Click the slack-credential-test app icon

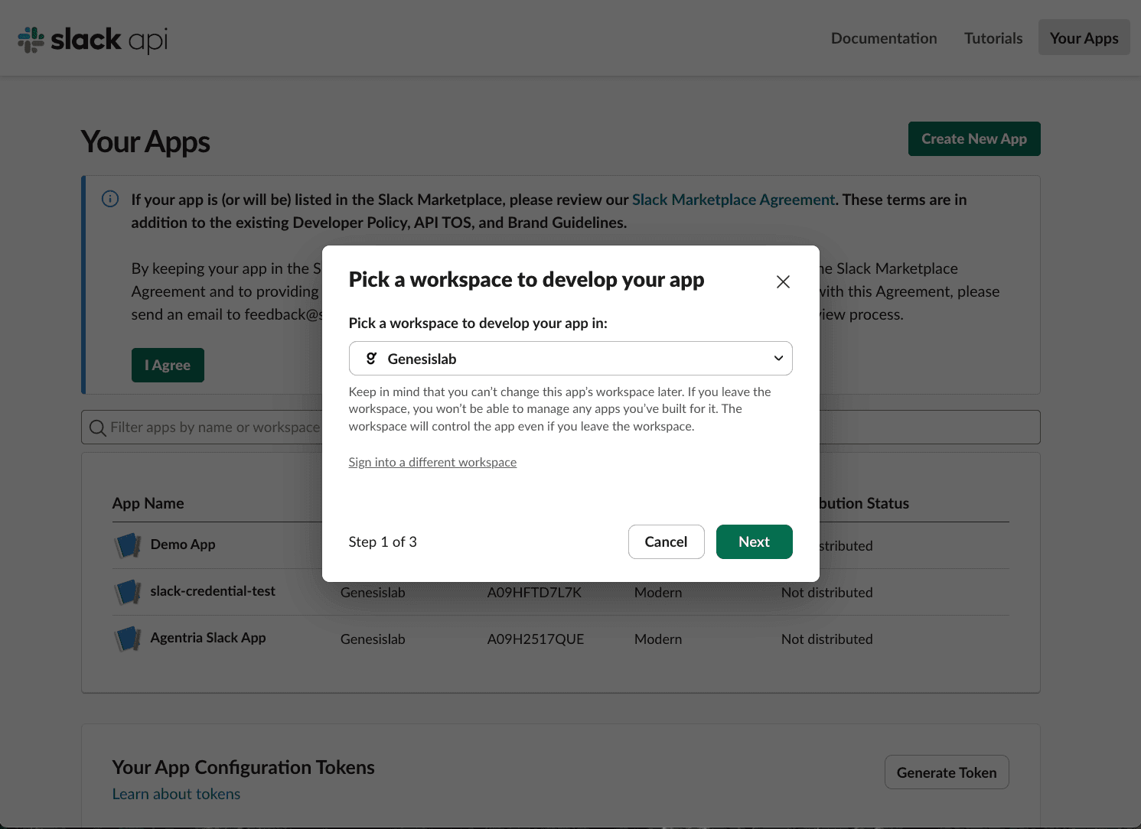(127, 592)
